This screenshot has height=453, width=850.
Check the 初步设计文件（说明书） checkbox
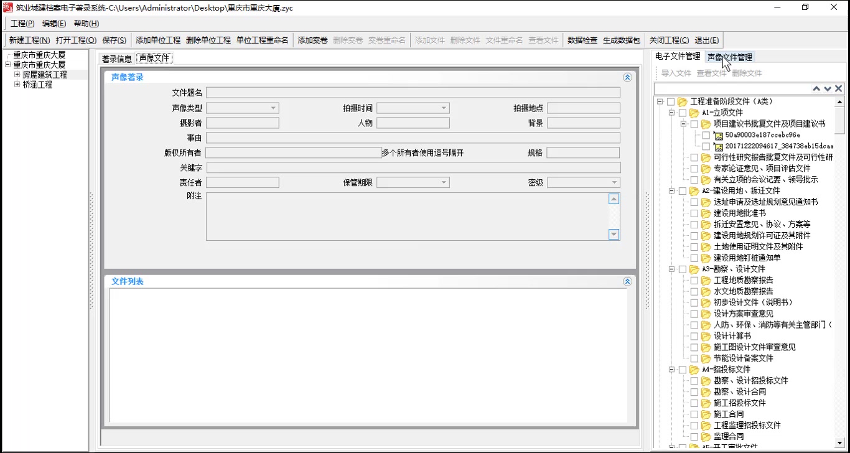click(694, 302)
